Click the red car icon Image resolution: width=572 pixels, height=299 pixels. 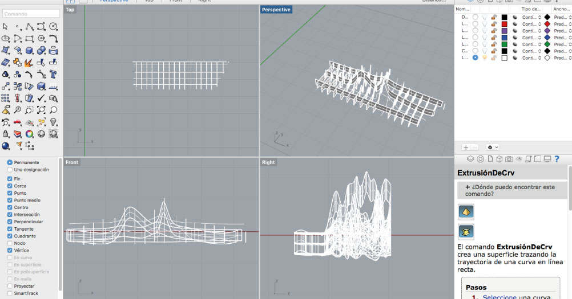(17, 122)
